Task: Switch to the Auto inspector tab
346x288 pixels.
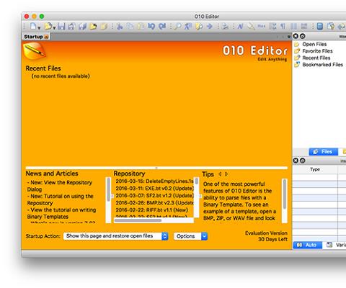Action: click(x=307, y=245)
